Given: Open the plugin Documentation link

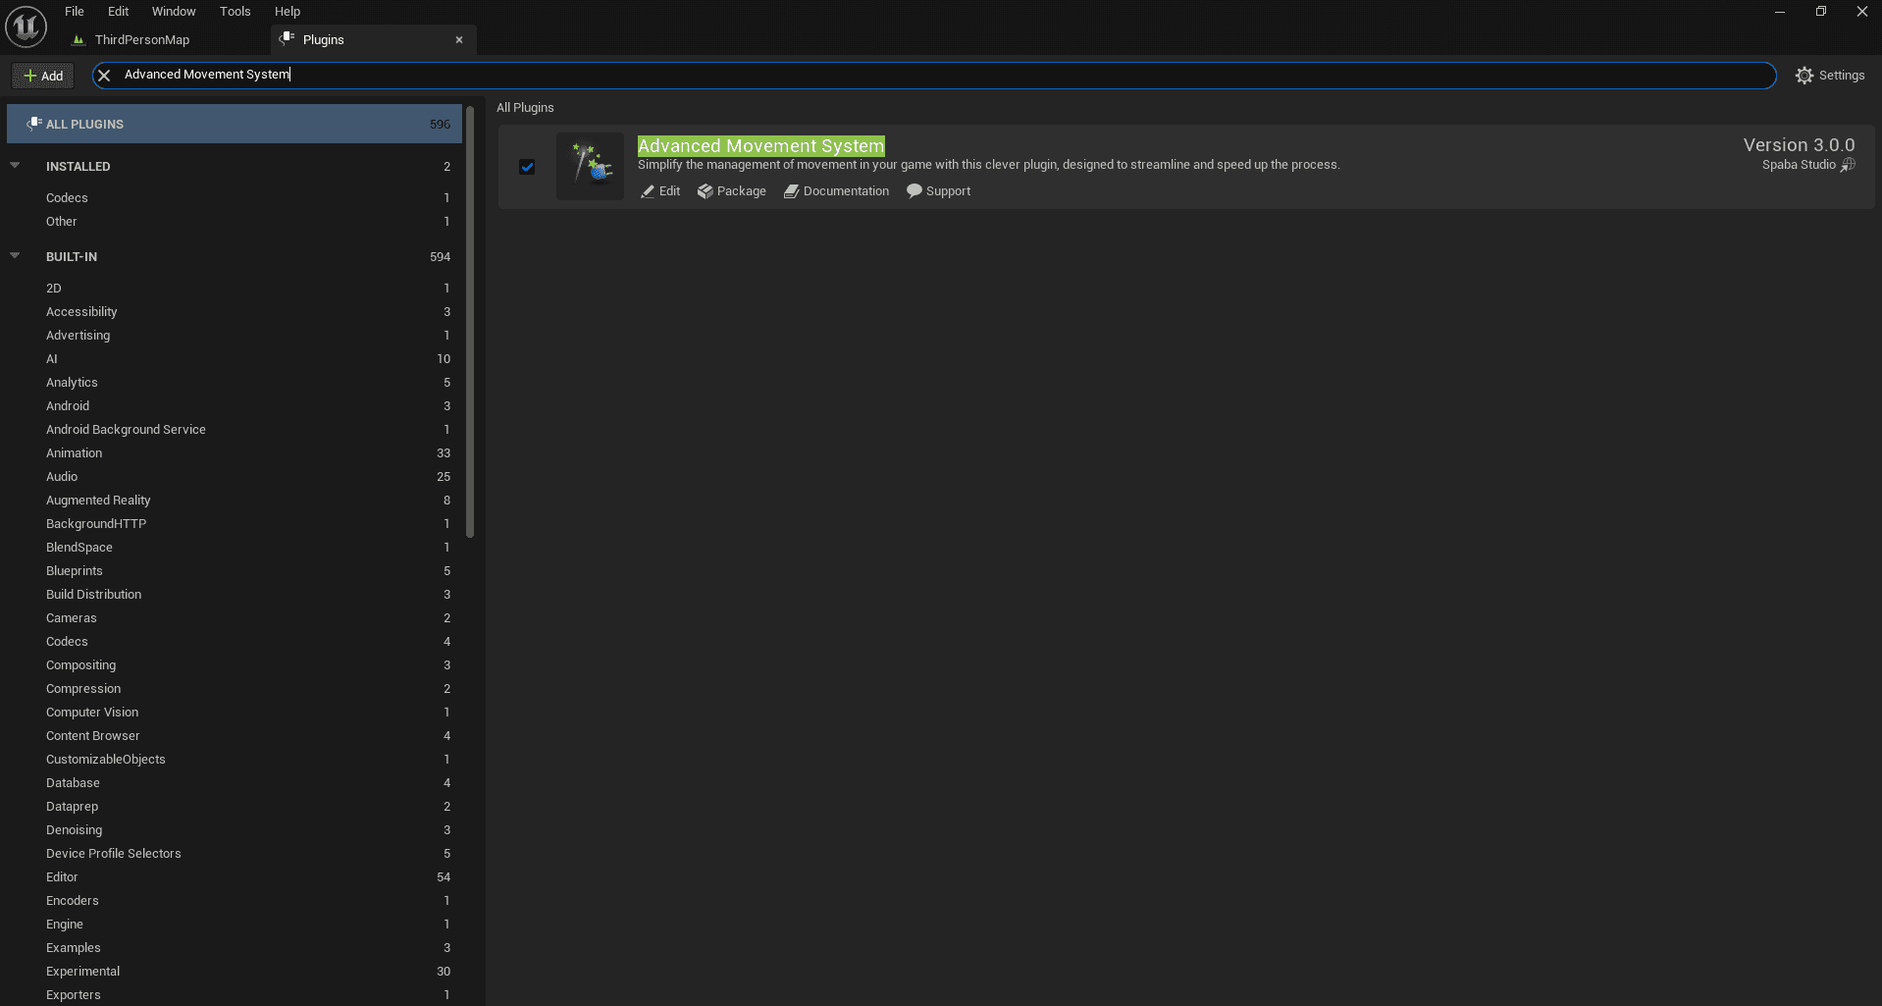Looking at the screenshot, I should pyautogui.click(x=846, y=191).
